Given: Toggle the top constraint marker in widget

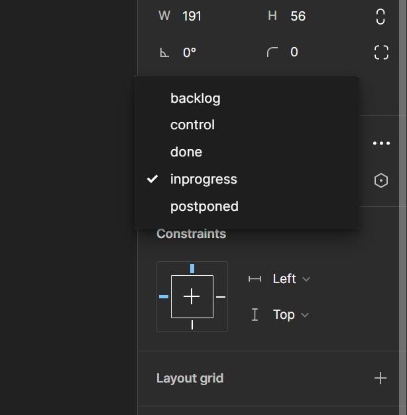Looking at the screenshot, I should [x=192, y=268].
